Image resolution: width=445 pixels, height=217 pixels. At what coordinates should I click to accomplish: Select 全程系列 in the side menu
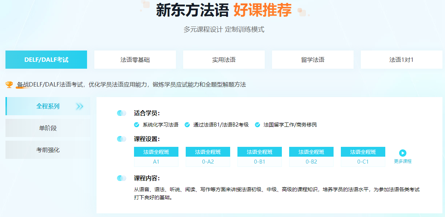48,106
